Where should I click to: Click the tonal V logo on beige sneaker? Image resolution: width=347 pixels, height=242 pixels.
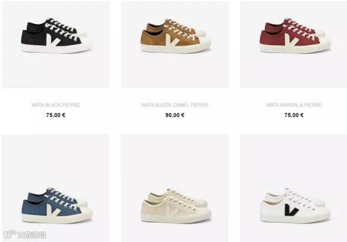coord(173,210)
